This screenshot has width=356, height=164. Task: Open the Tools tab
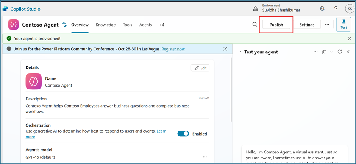(128, 25)
